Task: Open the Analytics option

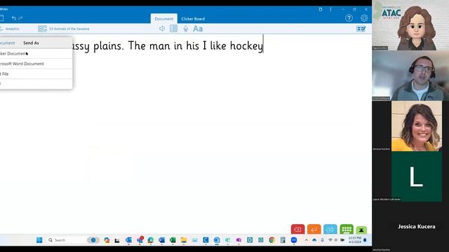Action: click(12, 29)
